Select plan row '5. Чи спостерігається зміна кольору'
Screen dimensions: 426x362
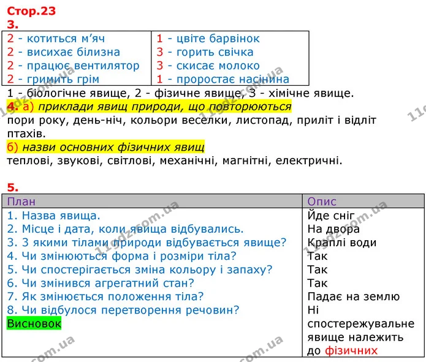coord(140,270)
